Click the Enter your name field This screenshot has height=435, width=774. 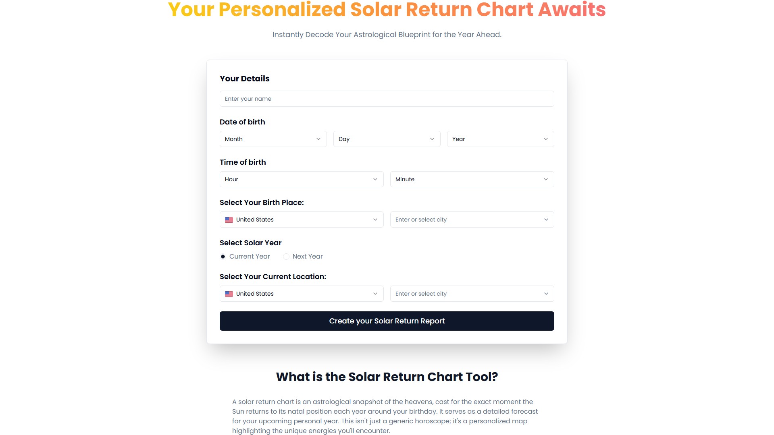(x=387, y=99)
